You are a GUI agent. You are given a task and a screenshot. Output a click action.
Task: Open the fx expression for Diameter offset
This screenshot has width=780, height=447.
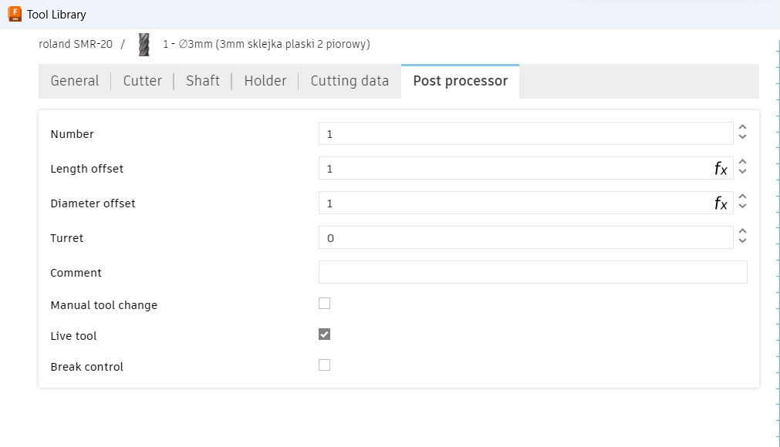click(x=721, y=203)
